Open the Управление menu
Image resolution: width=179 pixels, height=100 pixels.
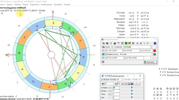pyautogui.click(x=34, y=4)
